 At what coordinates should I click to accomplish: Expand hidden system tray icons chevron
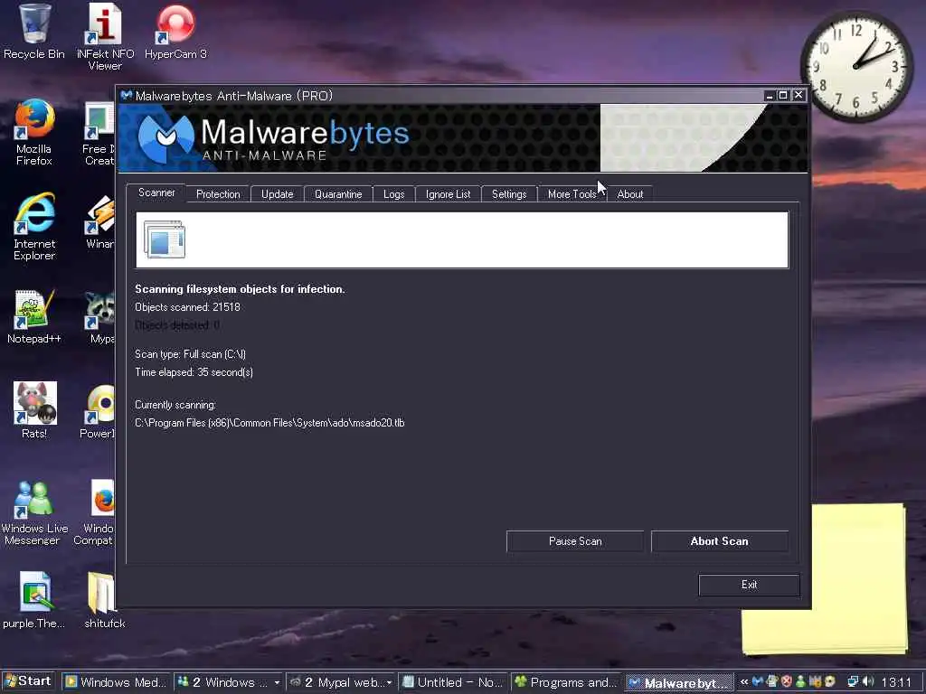click(744, 682)
